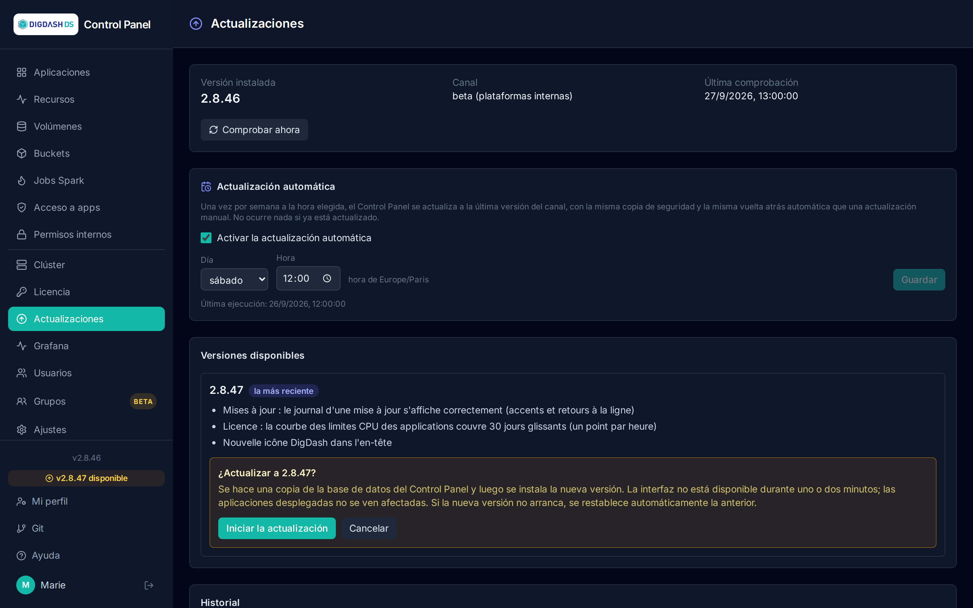The image size is (973, 608).
Task: Open Mi perfil in the sidebar
Action: (x=86, y=502)
